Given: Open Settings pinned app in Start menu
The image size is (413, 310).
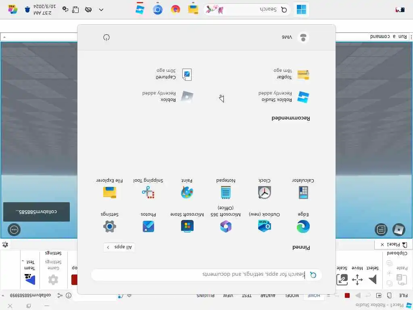Looking at the screenshot, I should (110, 223).
